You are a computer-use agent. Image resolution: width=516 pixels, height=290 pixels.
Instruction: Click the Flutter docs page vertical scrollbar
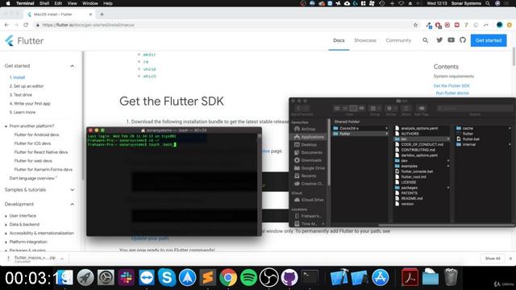click(x=514, y=56)
